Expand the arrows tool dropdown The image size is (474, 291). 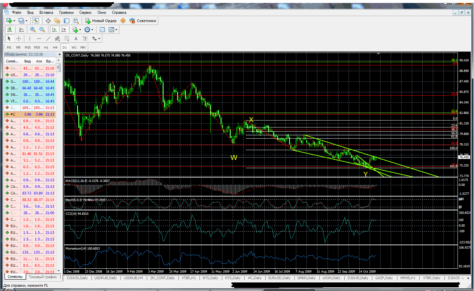tap(99, 38)
